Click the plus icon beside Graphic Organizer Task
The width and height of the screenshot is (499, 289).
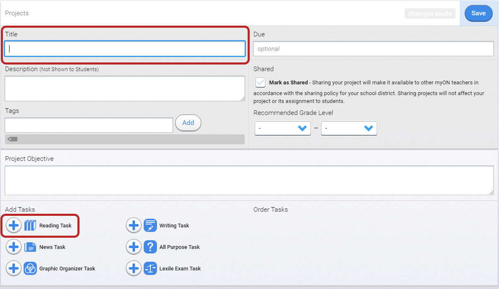(14, 269)
